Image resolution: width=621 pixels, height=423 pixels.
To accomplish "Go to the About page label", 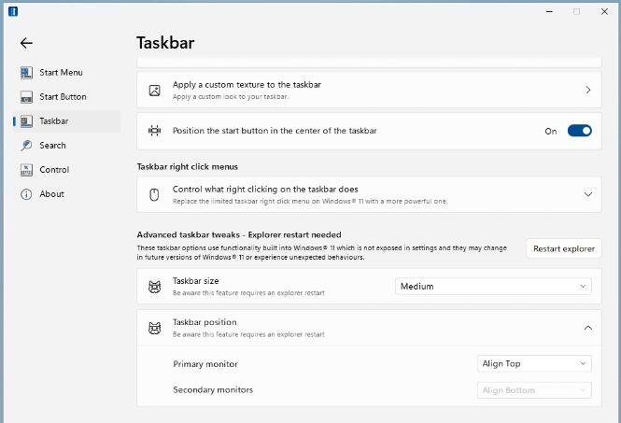I will click(x=52, y=194).
